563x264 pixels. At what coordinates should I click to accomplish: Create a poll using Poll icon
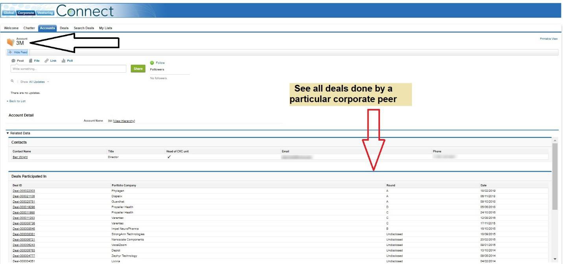click(x=63, y=60)
